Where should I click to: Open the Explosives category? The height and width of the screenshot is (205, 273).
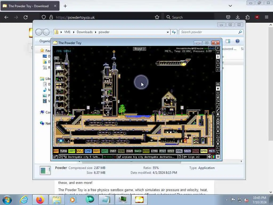[218, 106]
